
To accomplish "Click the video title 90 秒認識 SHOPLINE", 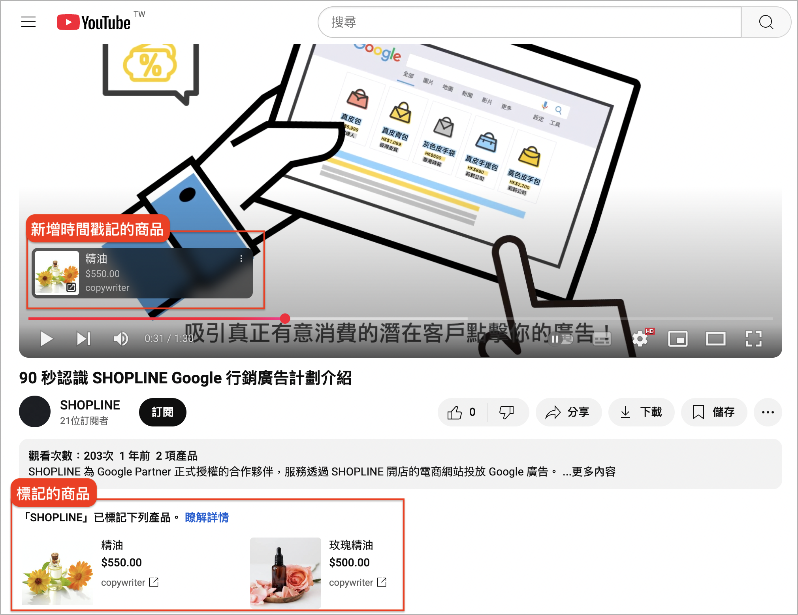I will pos(185,378).
